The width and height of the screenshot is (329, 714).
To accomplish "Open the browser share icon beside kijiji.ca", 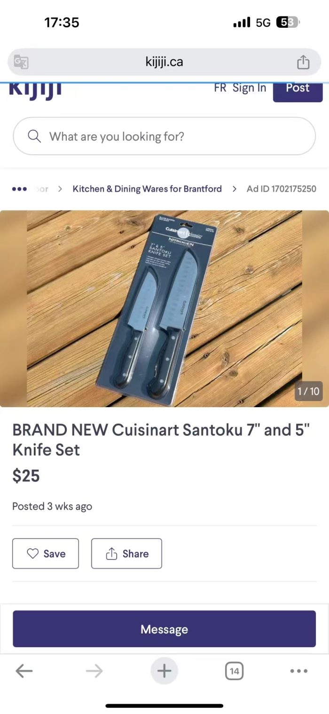I will (303, 62).
